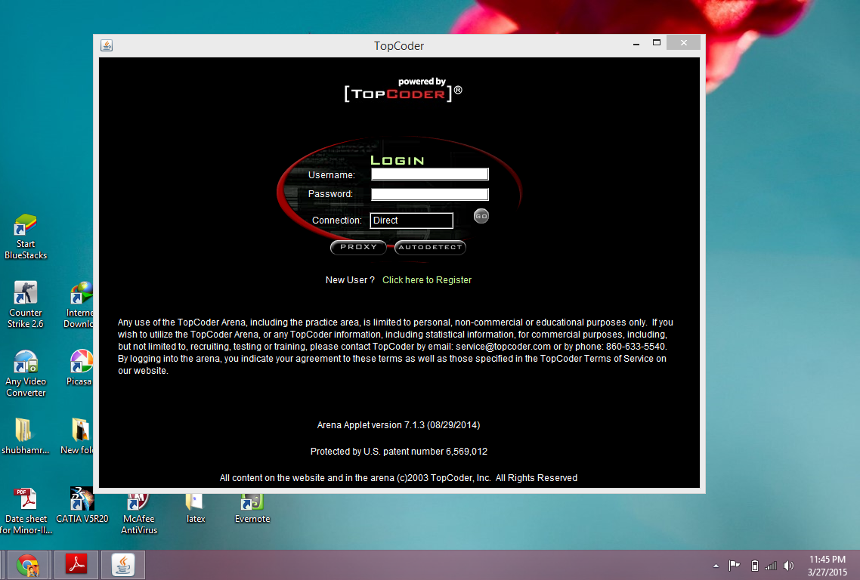This screenshot has height=580, width=860.
Task: Select the New folder desktop icon
Action: (x=79, y=437)
